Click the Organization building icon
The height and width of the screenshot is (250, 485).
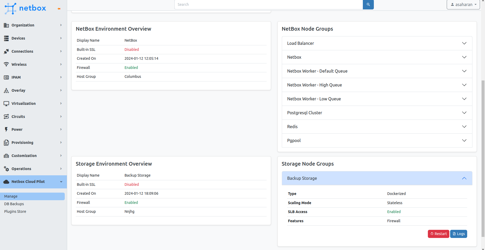6,25
